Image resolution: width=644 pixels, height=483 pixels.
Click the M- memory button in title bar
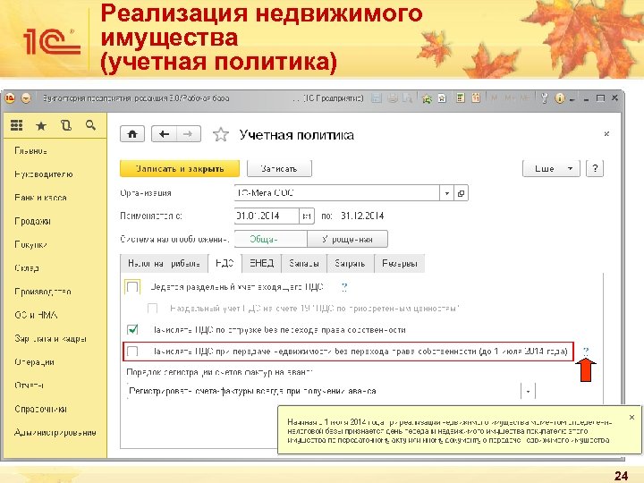[524, 98]
